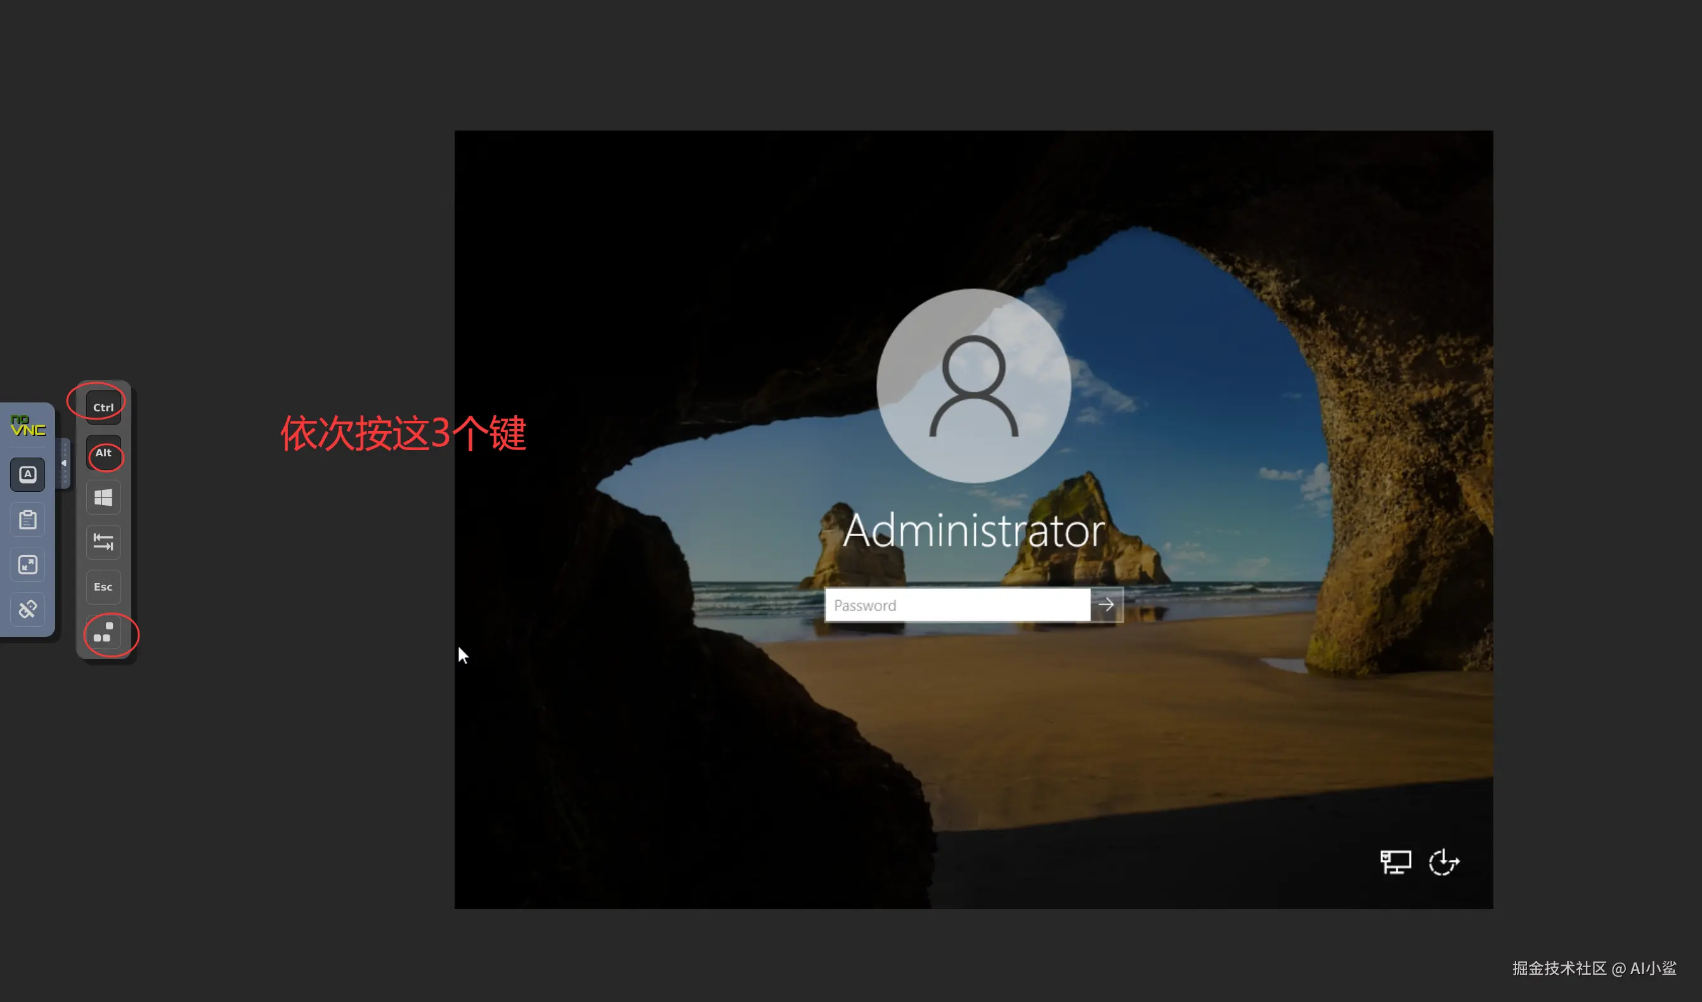Click the Administrator user avatar
This screenshot has width=1702, height=1002.
[973, 385]
